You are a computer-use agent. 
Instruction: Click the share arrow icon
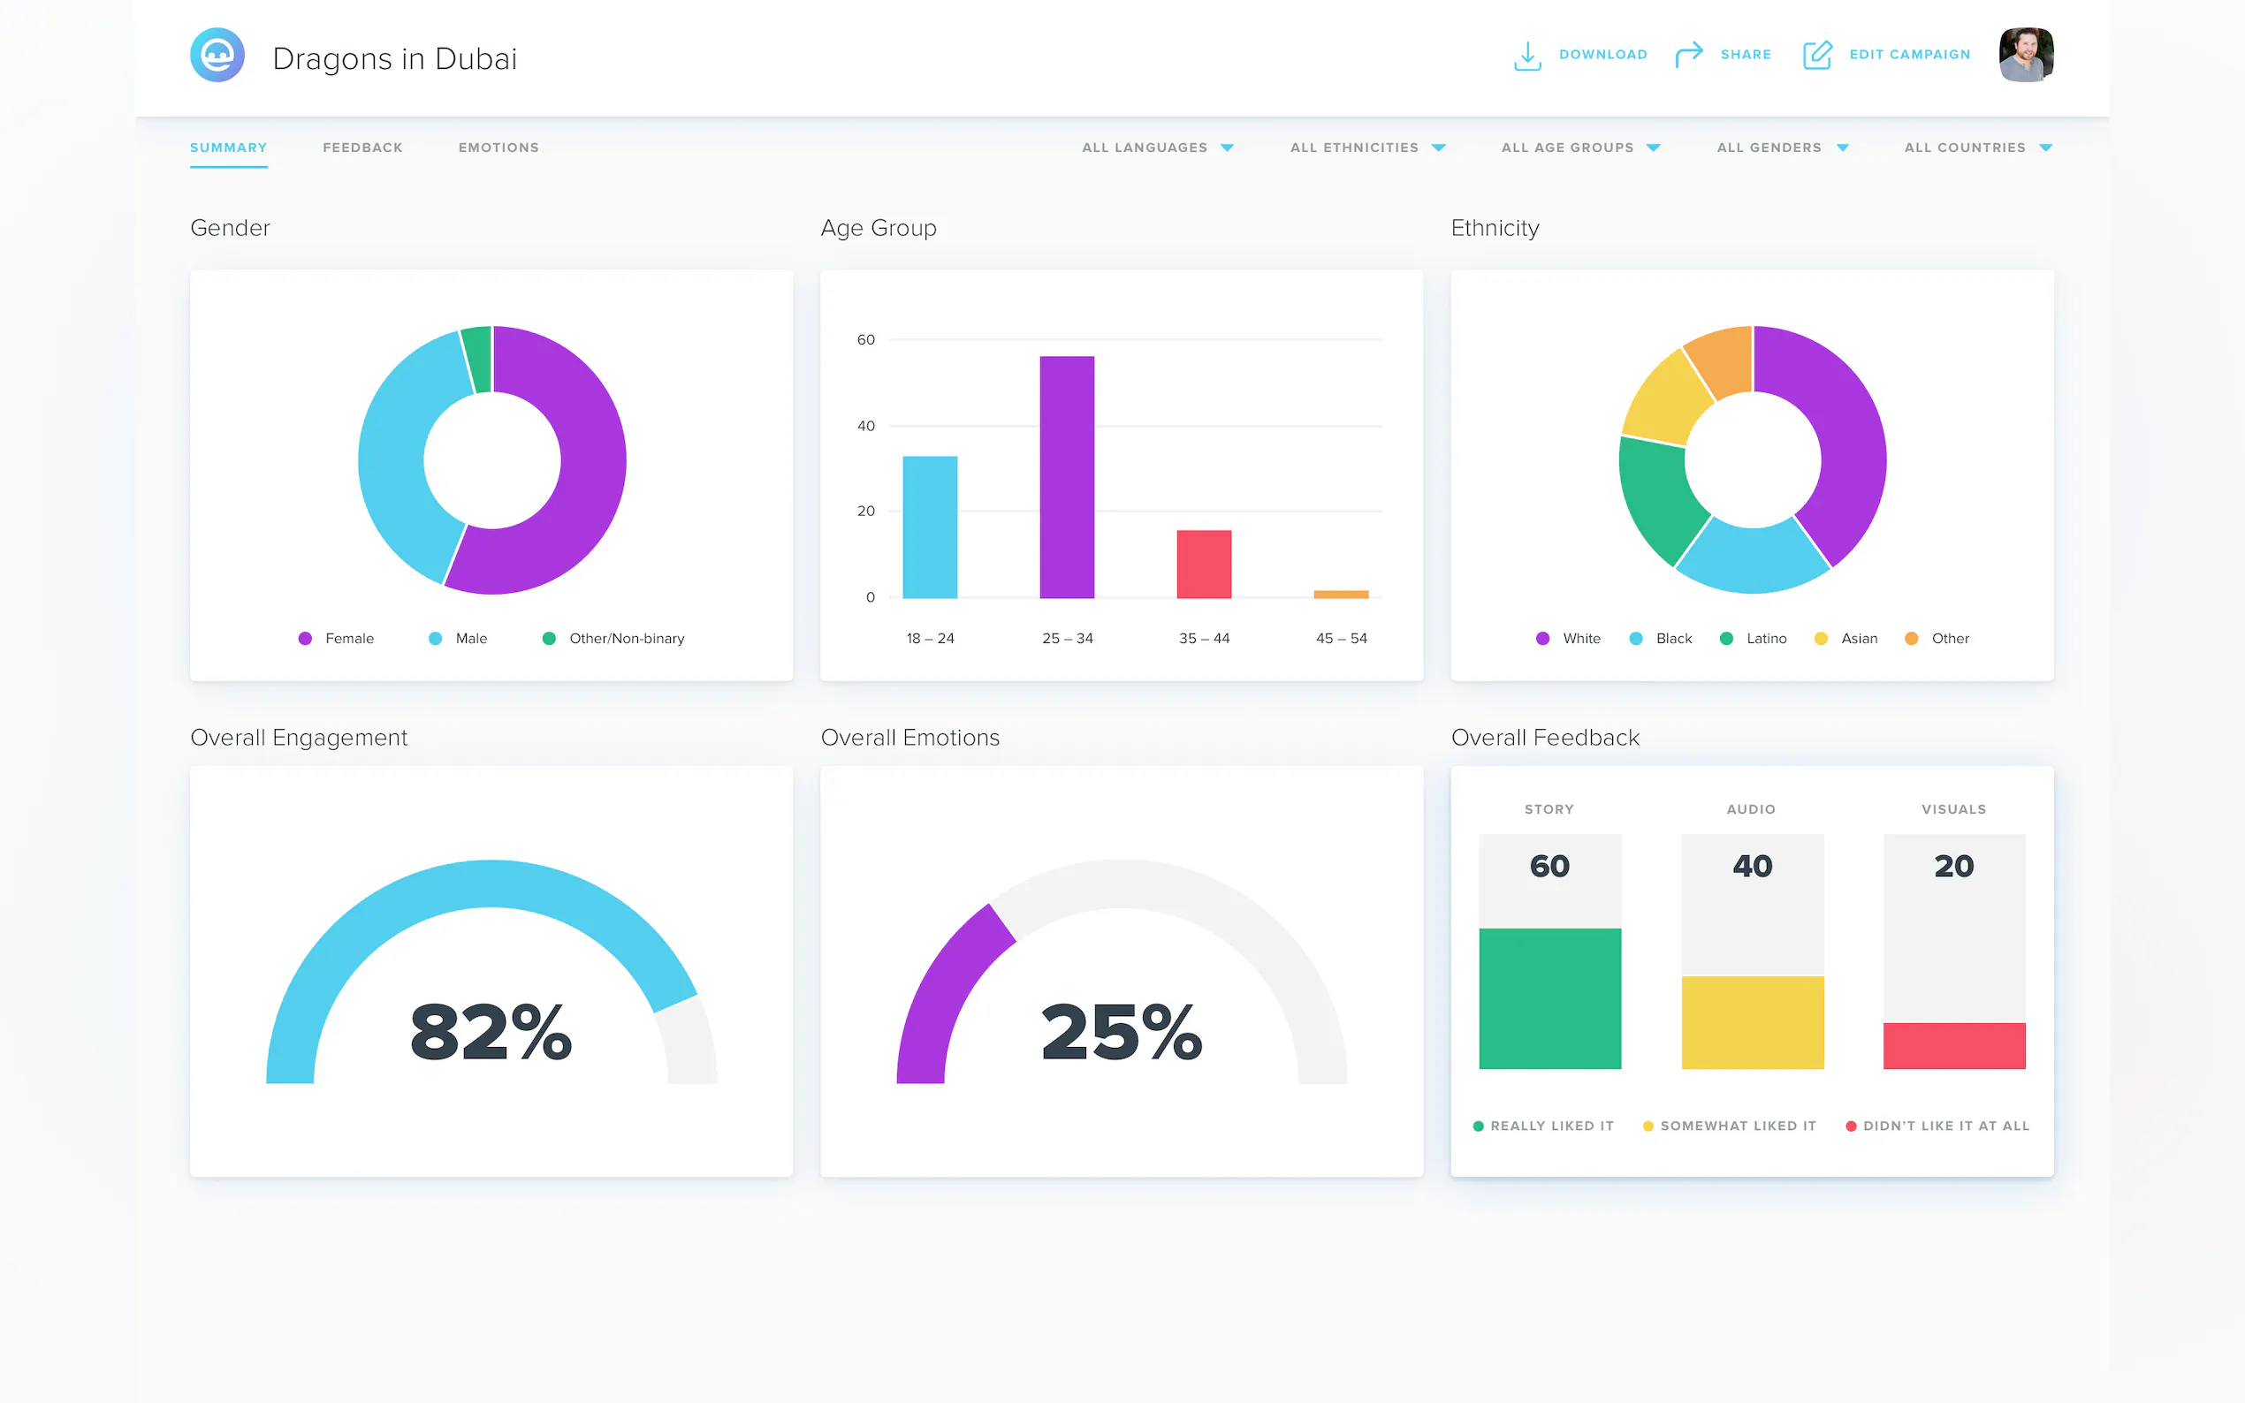[1688, 55]
